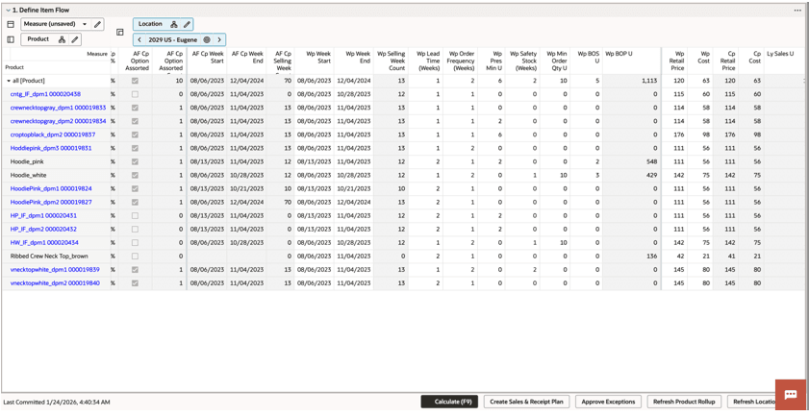Select the Hoodie_white row label
This screenshot has width=809, height=416.
click(x=28, y=175)
